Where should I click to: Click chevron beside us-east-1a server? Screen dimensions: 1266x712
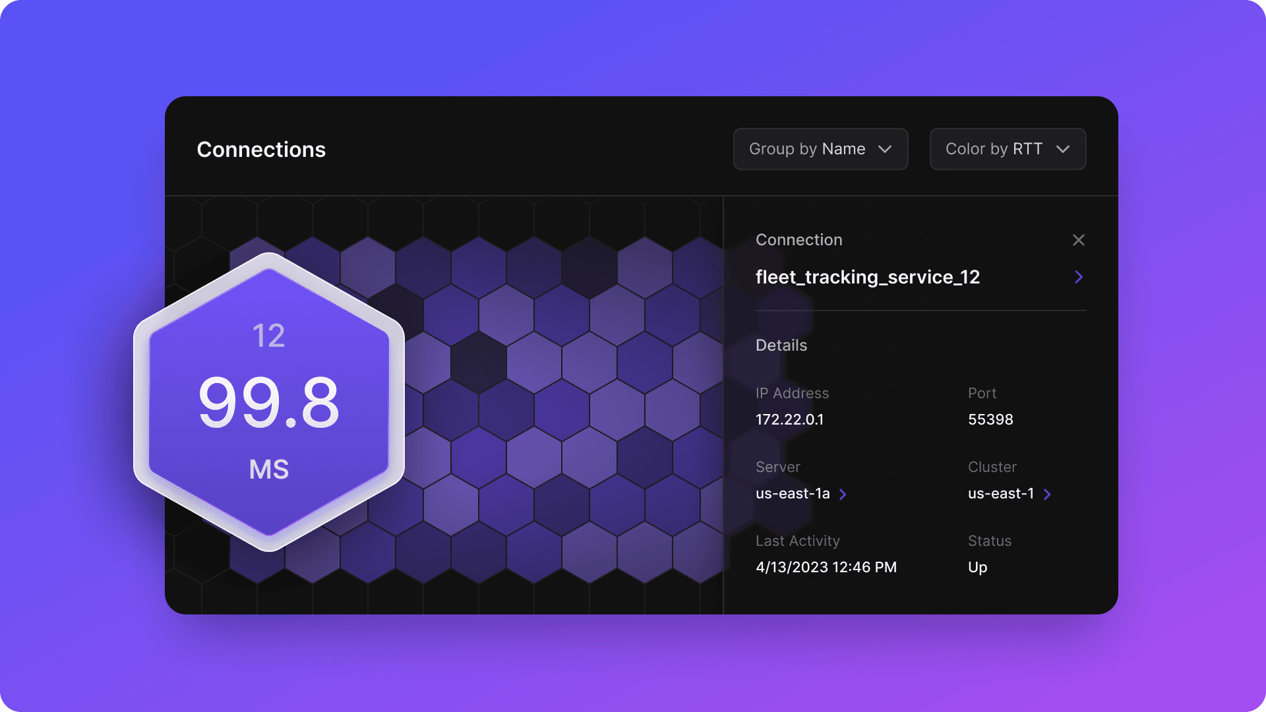[843, 494]
